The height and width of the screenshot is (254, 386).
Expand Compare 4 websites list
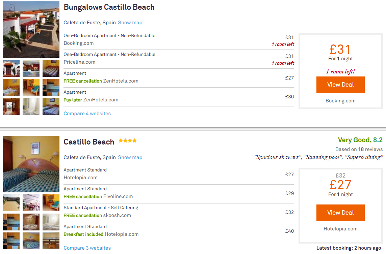pyautogui.click(x=87, y=114)
